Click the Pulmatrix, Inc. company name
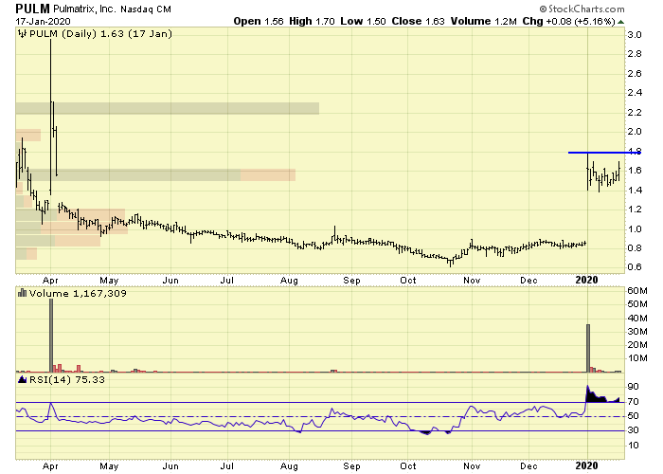 click(85, 9)
